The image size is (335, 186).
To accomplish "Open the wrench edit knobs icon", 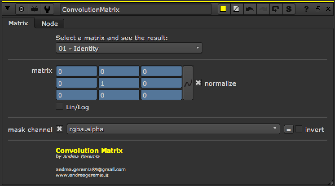I will 47,9.
